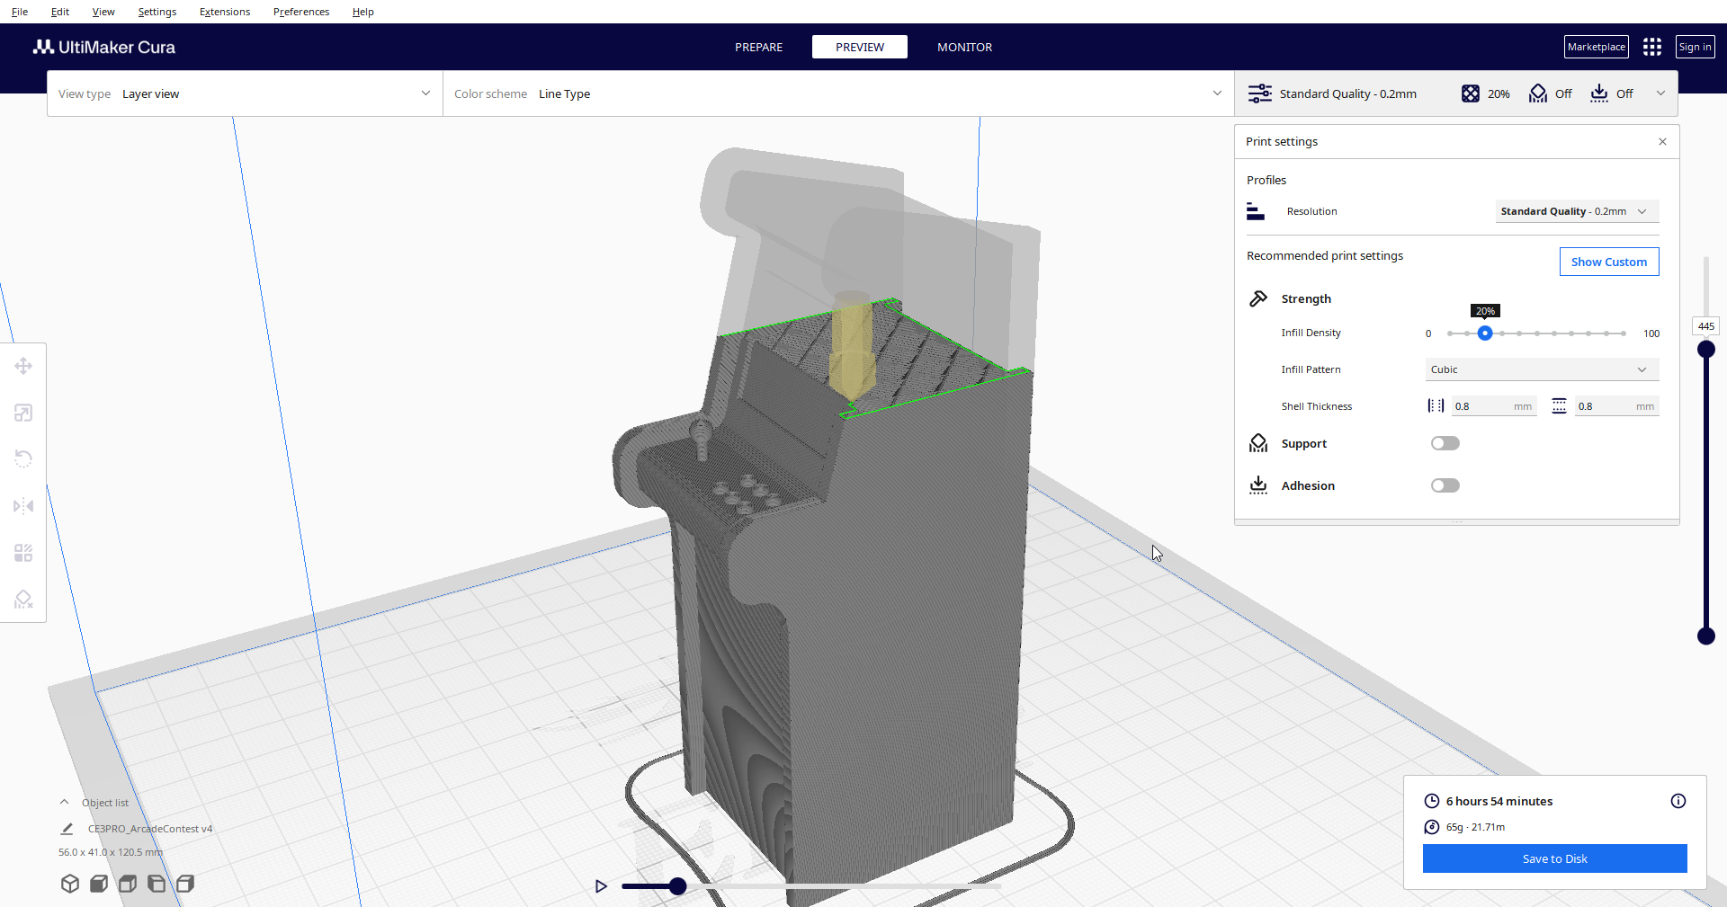1727x907 pixels.
Task: Switch camera to isometric view preset
Action: coord(70,884)
